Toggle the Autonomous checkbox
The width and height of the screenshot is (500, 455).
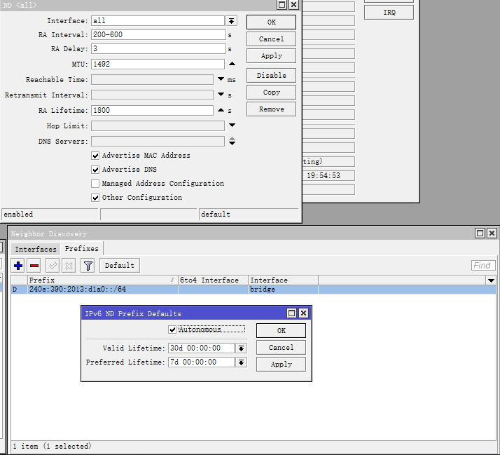pos(172,330)
